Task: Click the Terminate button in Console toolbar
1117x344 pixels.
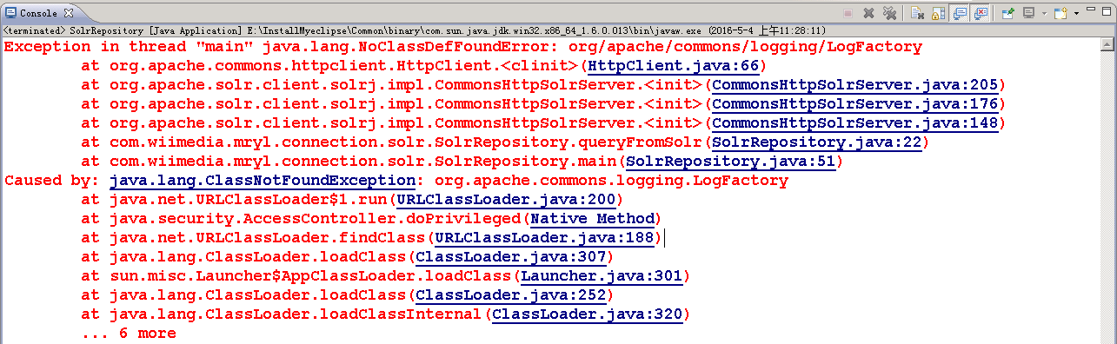Action: coord(848,14)
